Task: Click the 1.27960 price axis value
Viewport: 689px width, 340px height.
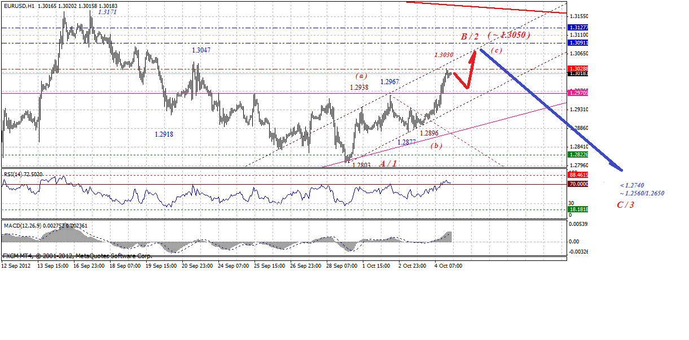Action: pos(579,165)
